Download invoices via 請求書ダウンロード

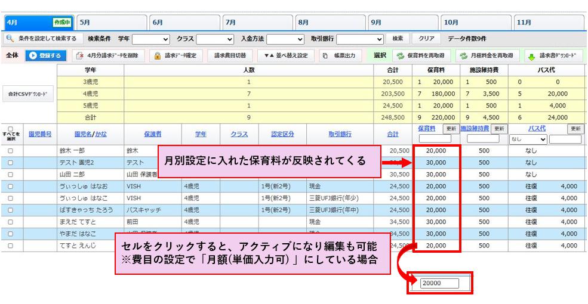point(553,55)
